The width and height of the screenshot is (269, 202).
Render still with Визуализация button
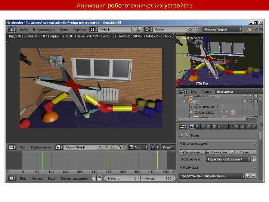(191, 152)
